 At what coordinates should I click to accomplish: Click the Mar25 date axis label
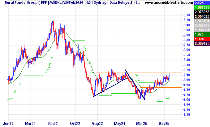(x=142, y=124)
